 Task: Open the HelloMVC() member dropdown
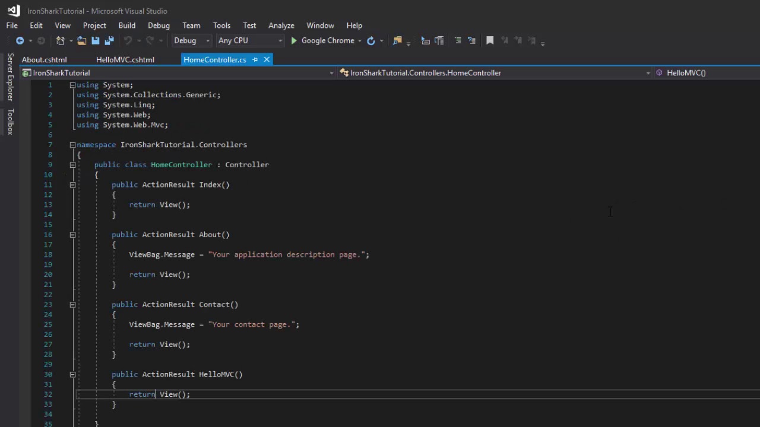707,73
